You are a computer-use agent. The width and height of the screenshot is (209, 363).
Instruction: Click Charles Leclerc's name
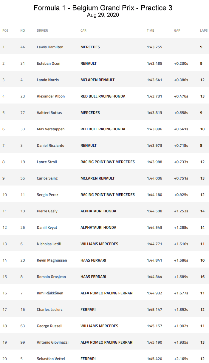pos(49,310)
